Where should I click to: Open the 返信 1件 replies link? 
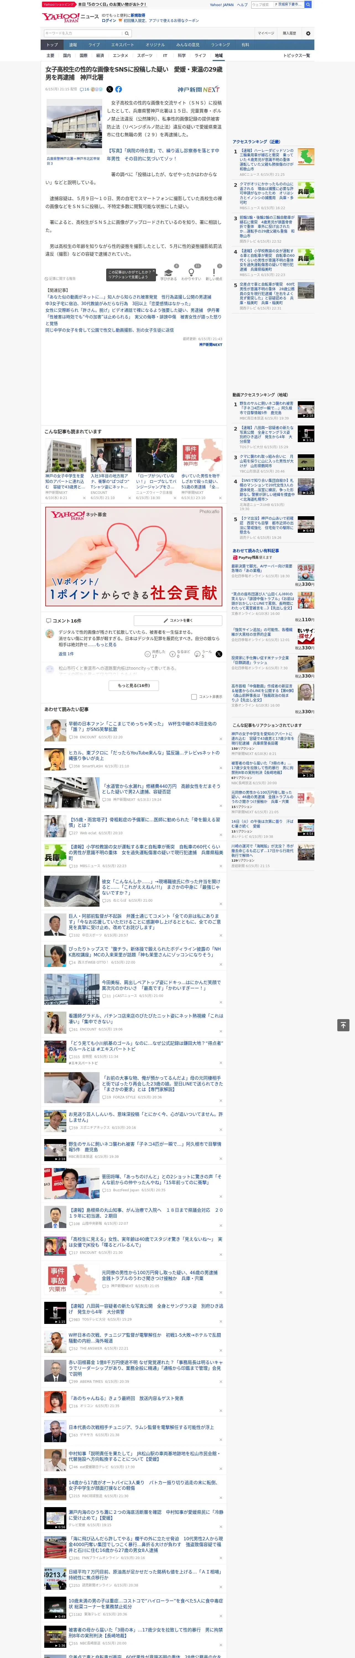tap(66, 654)
